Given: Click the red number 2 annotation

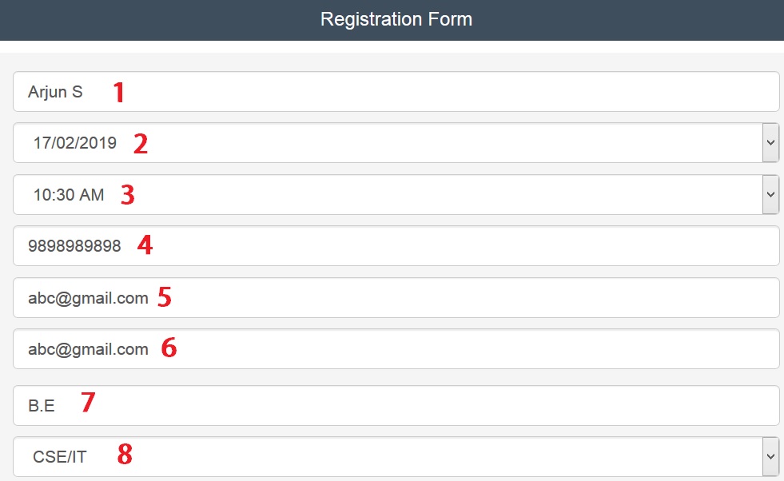Looking at the screenshot, I should coord(141,144).
